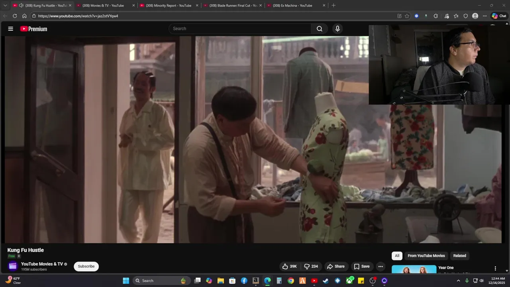Go back with the browser back arrow

5,16
